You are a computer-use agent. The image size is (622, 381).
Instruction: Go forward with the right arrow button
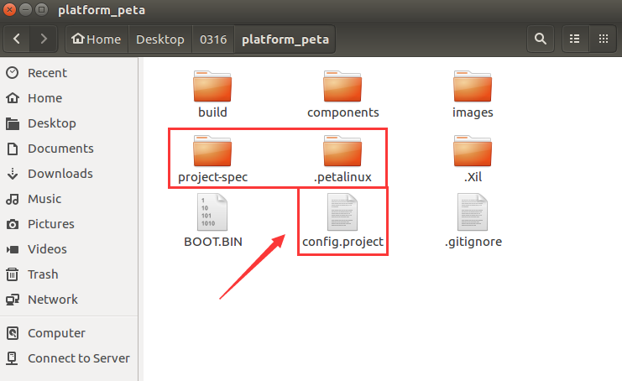pos(44,39)
